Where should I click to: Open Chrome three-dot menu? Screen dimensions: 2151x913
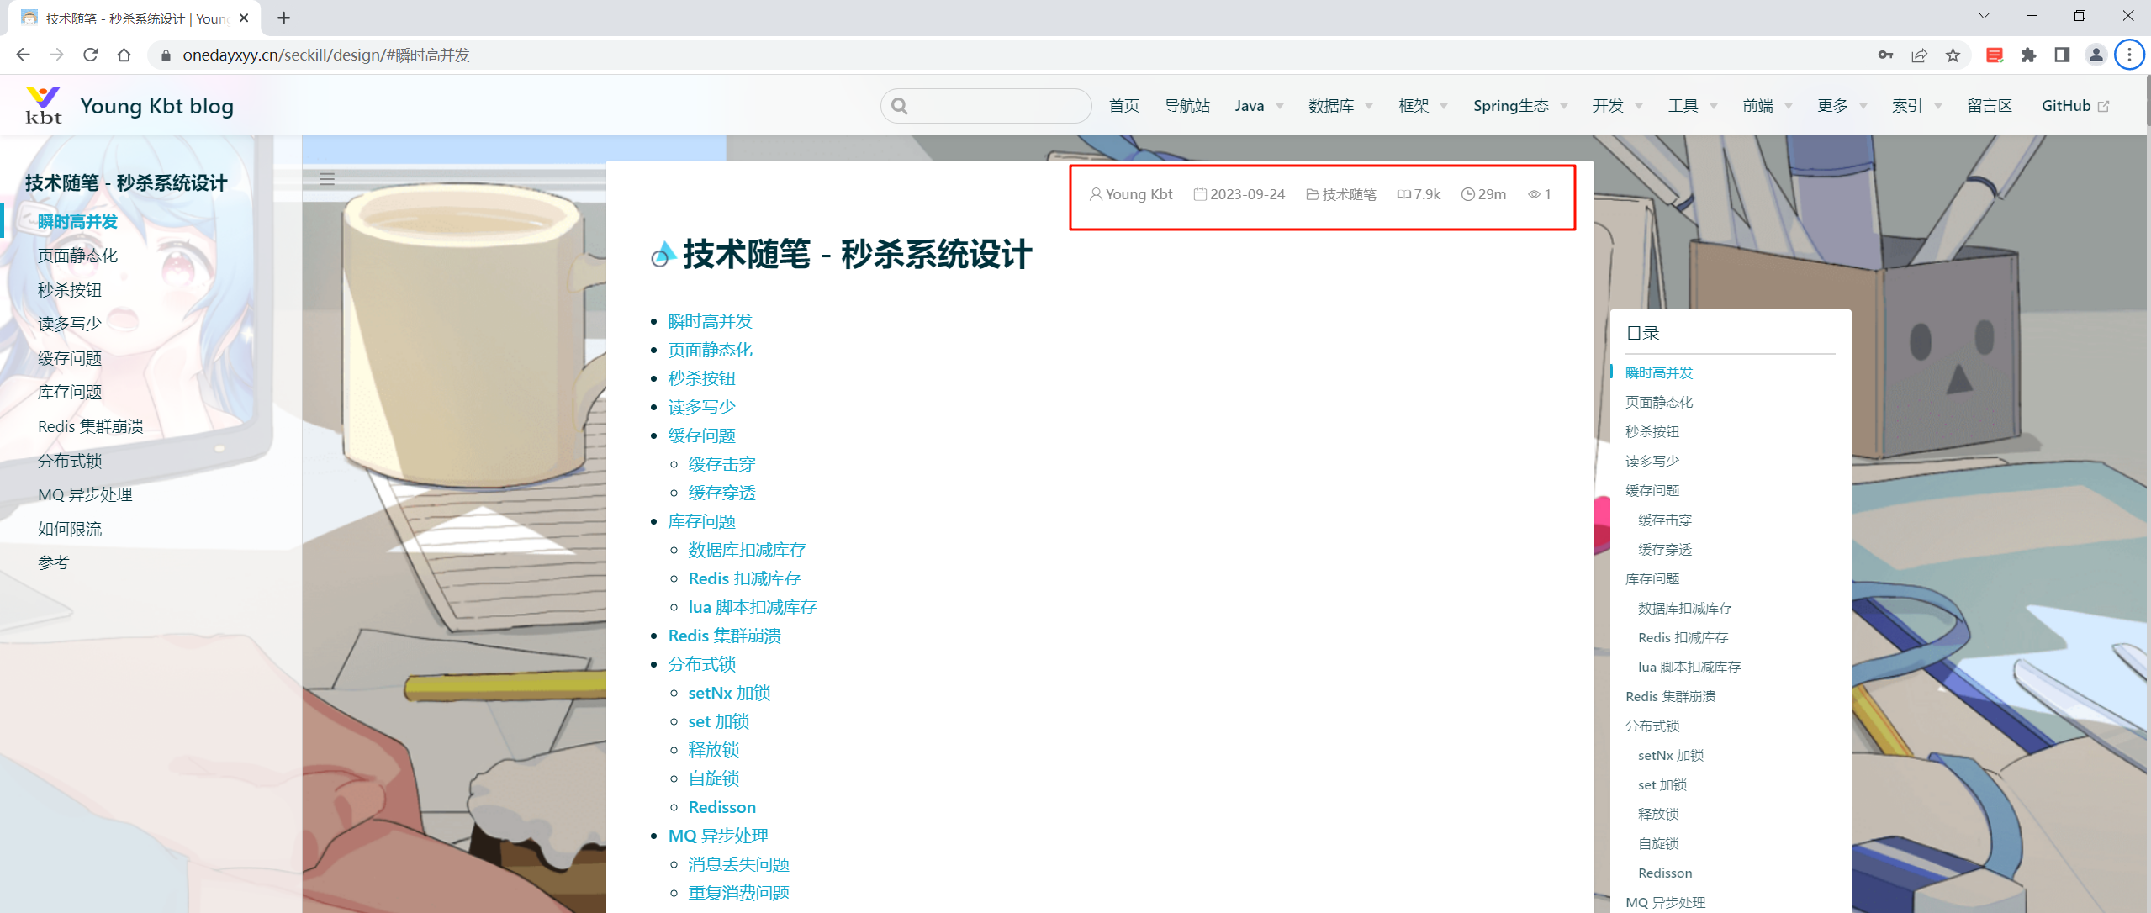coord(2129,55)
